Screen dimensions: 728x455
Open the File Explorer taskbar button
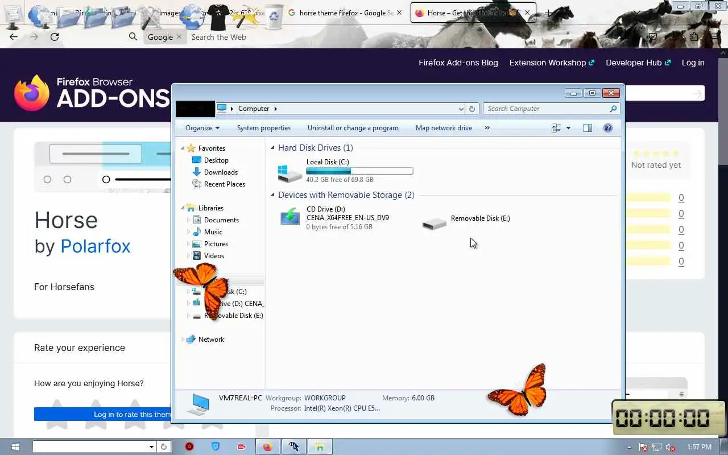(320, 447)
